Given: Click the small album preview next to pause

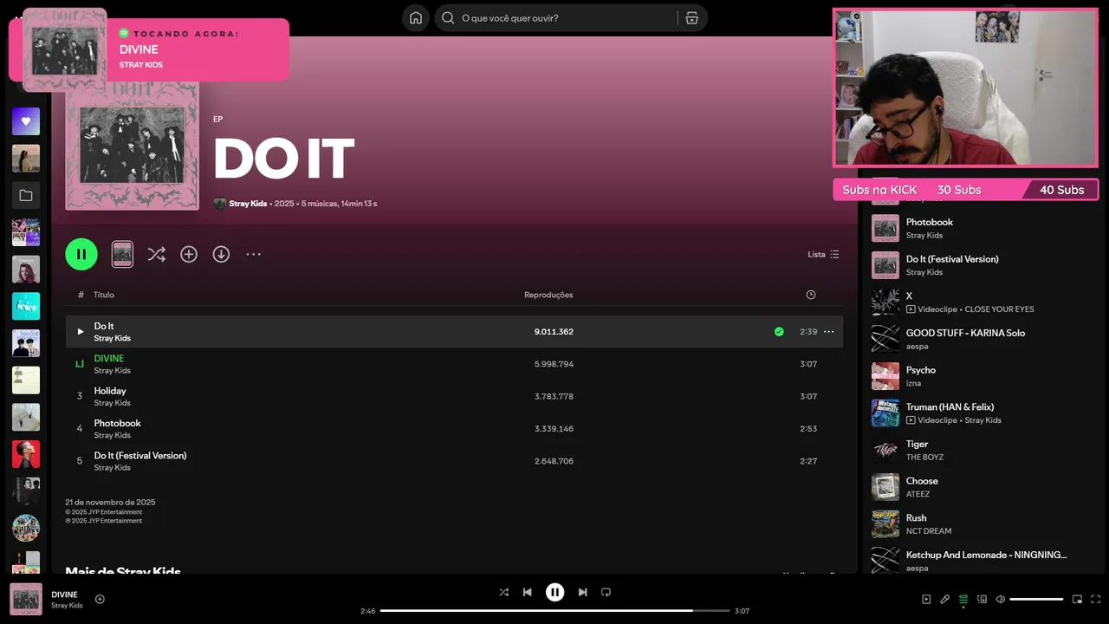Looking at the screenshot, I should [x=122, y=254].
